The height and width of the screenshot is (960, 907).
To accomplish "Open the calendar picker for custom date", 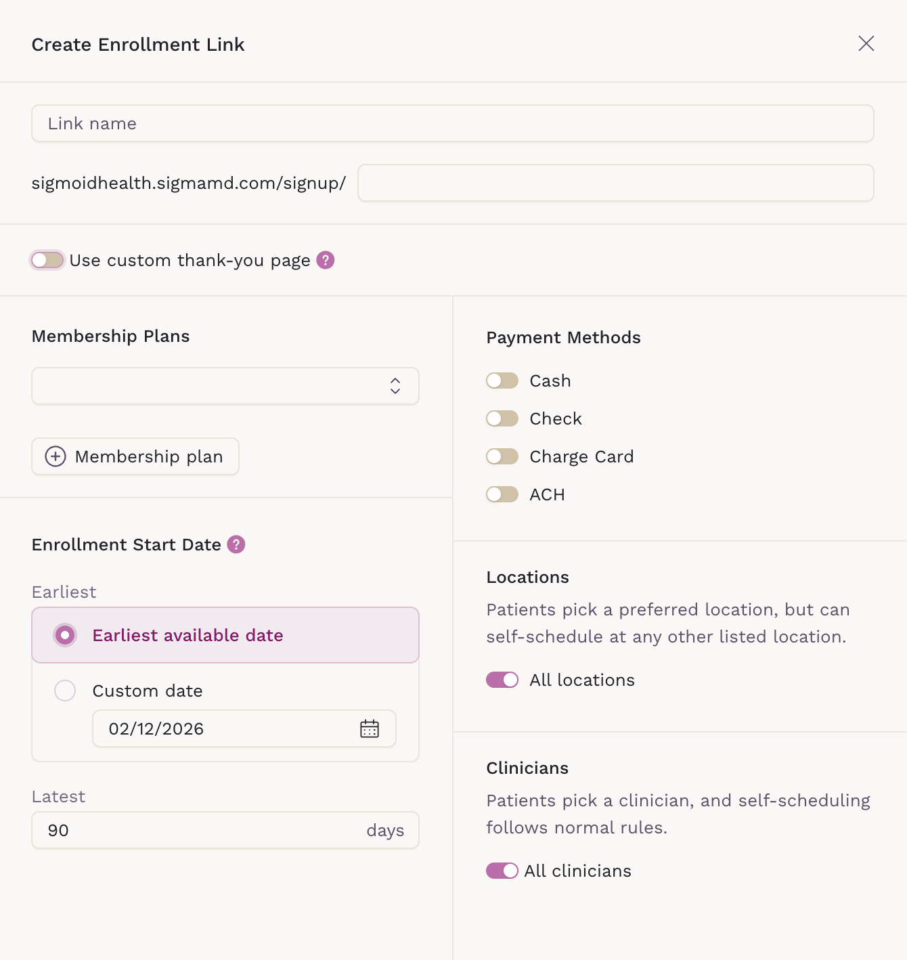I will click(x=370, y=728).
